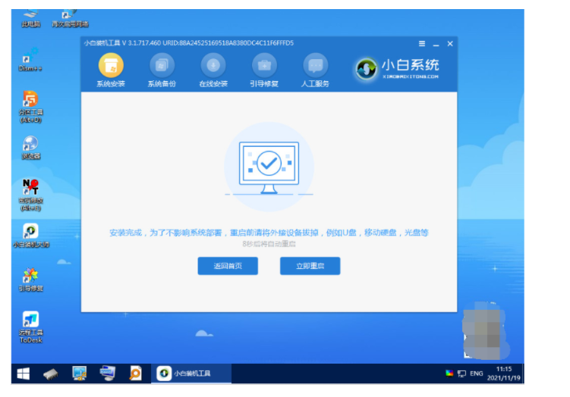The height and width of the screenshot is (397, 570).
Task: Click the computer keyboard taskbar icon
Action: pos(108,374)
